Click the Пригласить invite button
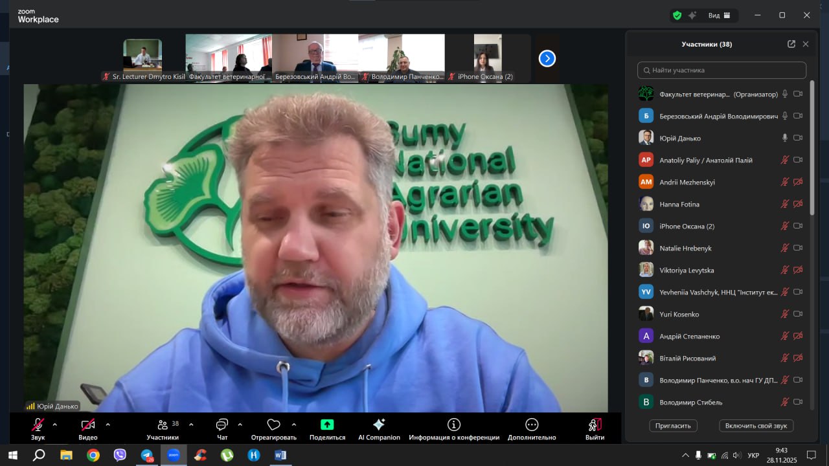 point(673,425)
